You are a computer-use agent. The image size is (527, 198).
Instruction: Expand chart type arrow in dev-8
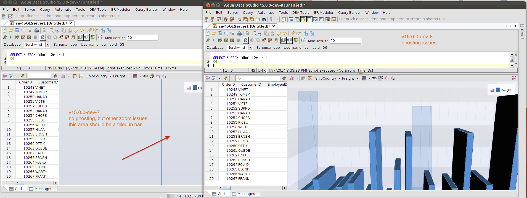(x=297, y=78)
